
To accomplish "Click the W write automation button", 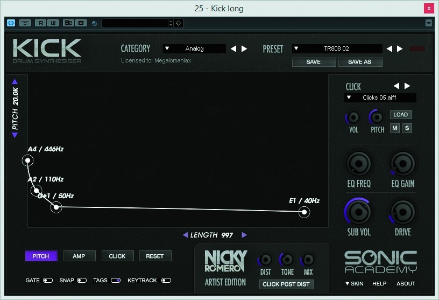I will click(x=53, y=23).
